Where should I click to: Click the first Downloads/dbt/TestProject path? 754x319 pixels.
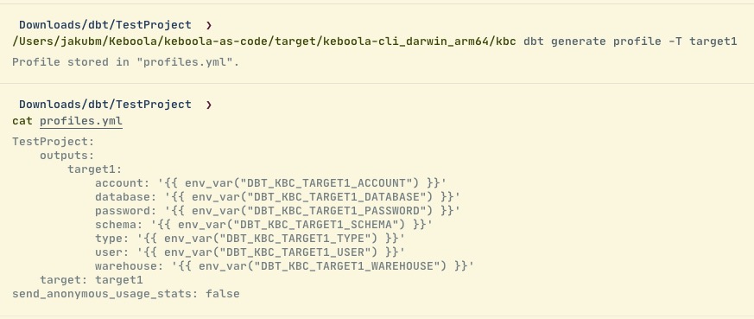point(105,24)
